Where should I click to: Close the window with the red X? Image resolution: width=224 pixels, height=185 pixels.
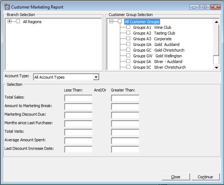(x=215, y=7)
